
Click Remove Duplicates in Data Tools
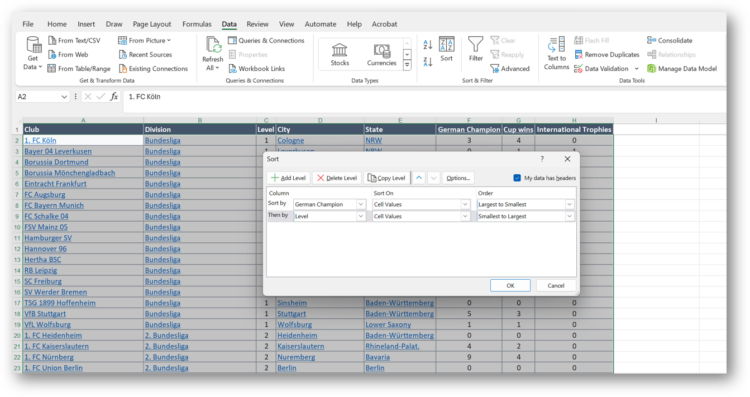coord(606,55)
